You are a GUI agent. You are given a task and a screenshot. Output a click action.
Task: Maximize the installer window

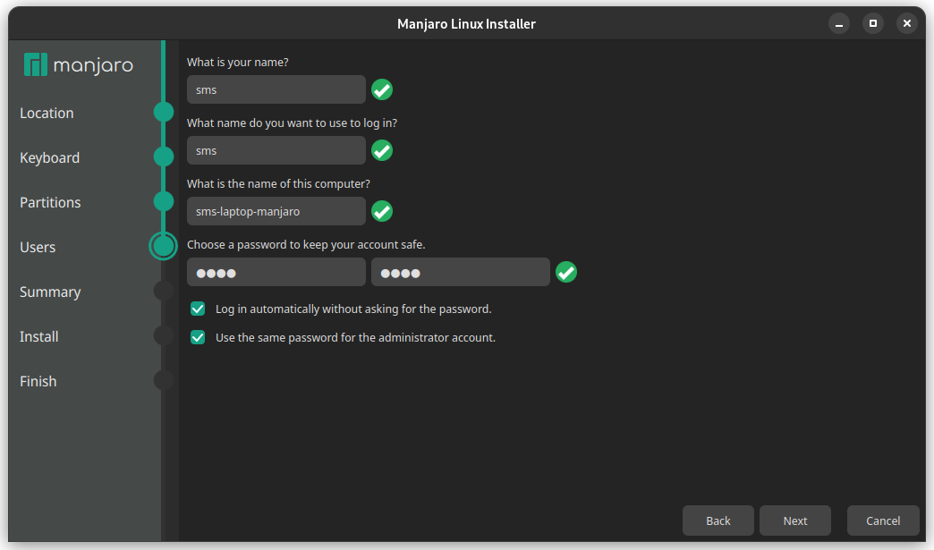(x=872, y=23)
